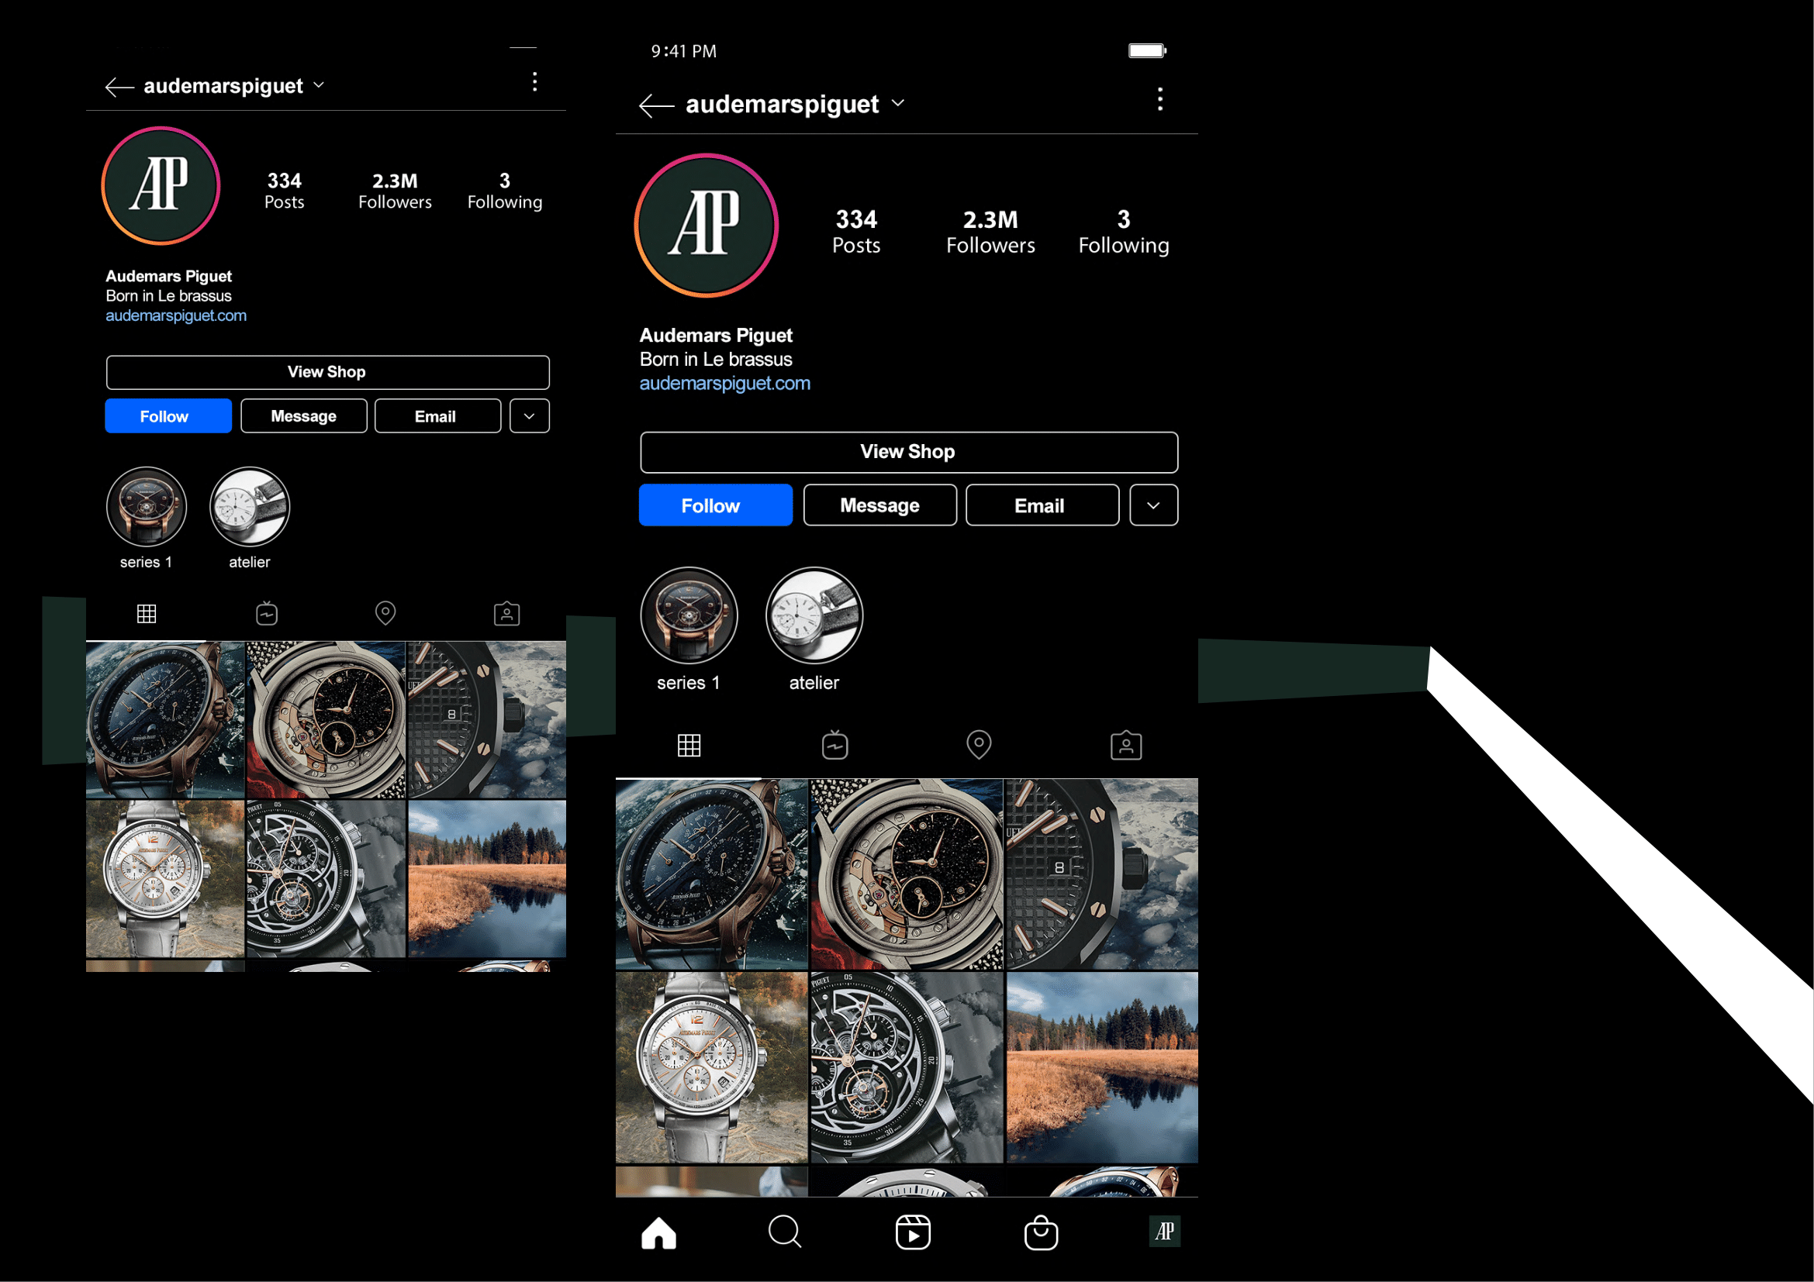Open 2.3M Followers list in left profile
Image resolution: width=1814 pixels, height=1282 pixels.
click(x=395, y=191)
